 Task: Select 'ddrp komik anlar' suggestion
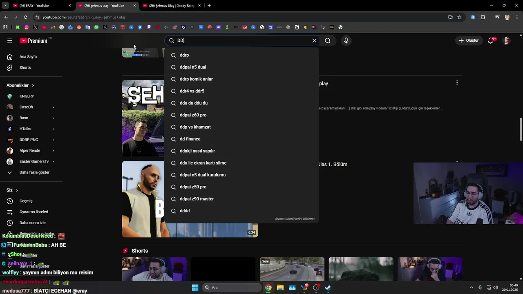click(x=241, y=79)
